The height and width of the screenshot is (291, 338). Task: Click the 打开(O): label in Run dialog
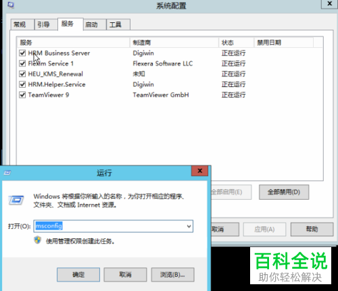point(19,226)
